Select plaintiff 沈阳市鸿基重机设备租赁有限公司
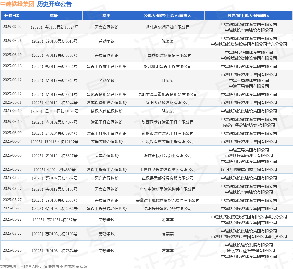Viewport: 293px width, 269px height. [167, 94]
